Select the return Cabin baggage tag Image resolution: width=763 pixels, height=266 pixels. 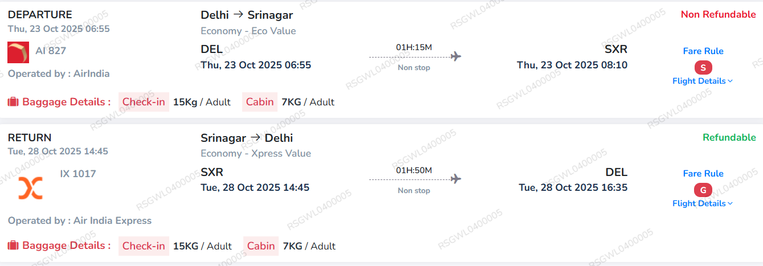(261, 246)
